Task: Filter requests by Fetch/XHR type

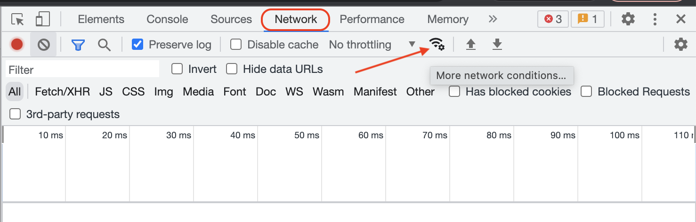Action: [62, 92]
